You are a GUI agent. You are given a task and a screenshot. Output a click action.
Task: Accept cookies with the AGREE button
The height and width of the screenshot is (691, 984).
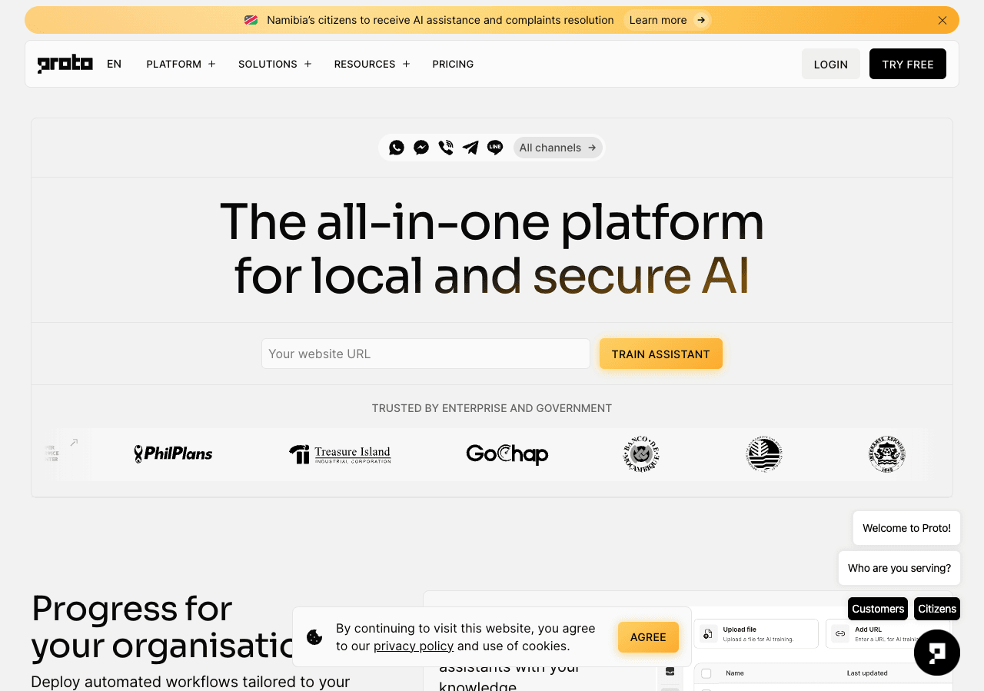coord(648,637)
